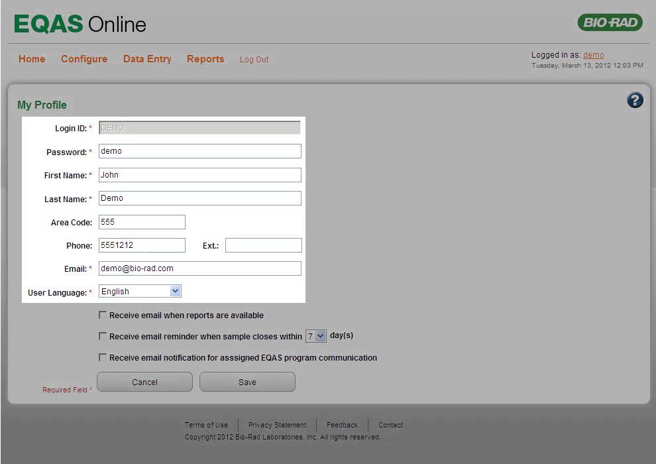Click the date and time text

(587, 65)
